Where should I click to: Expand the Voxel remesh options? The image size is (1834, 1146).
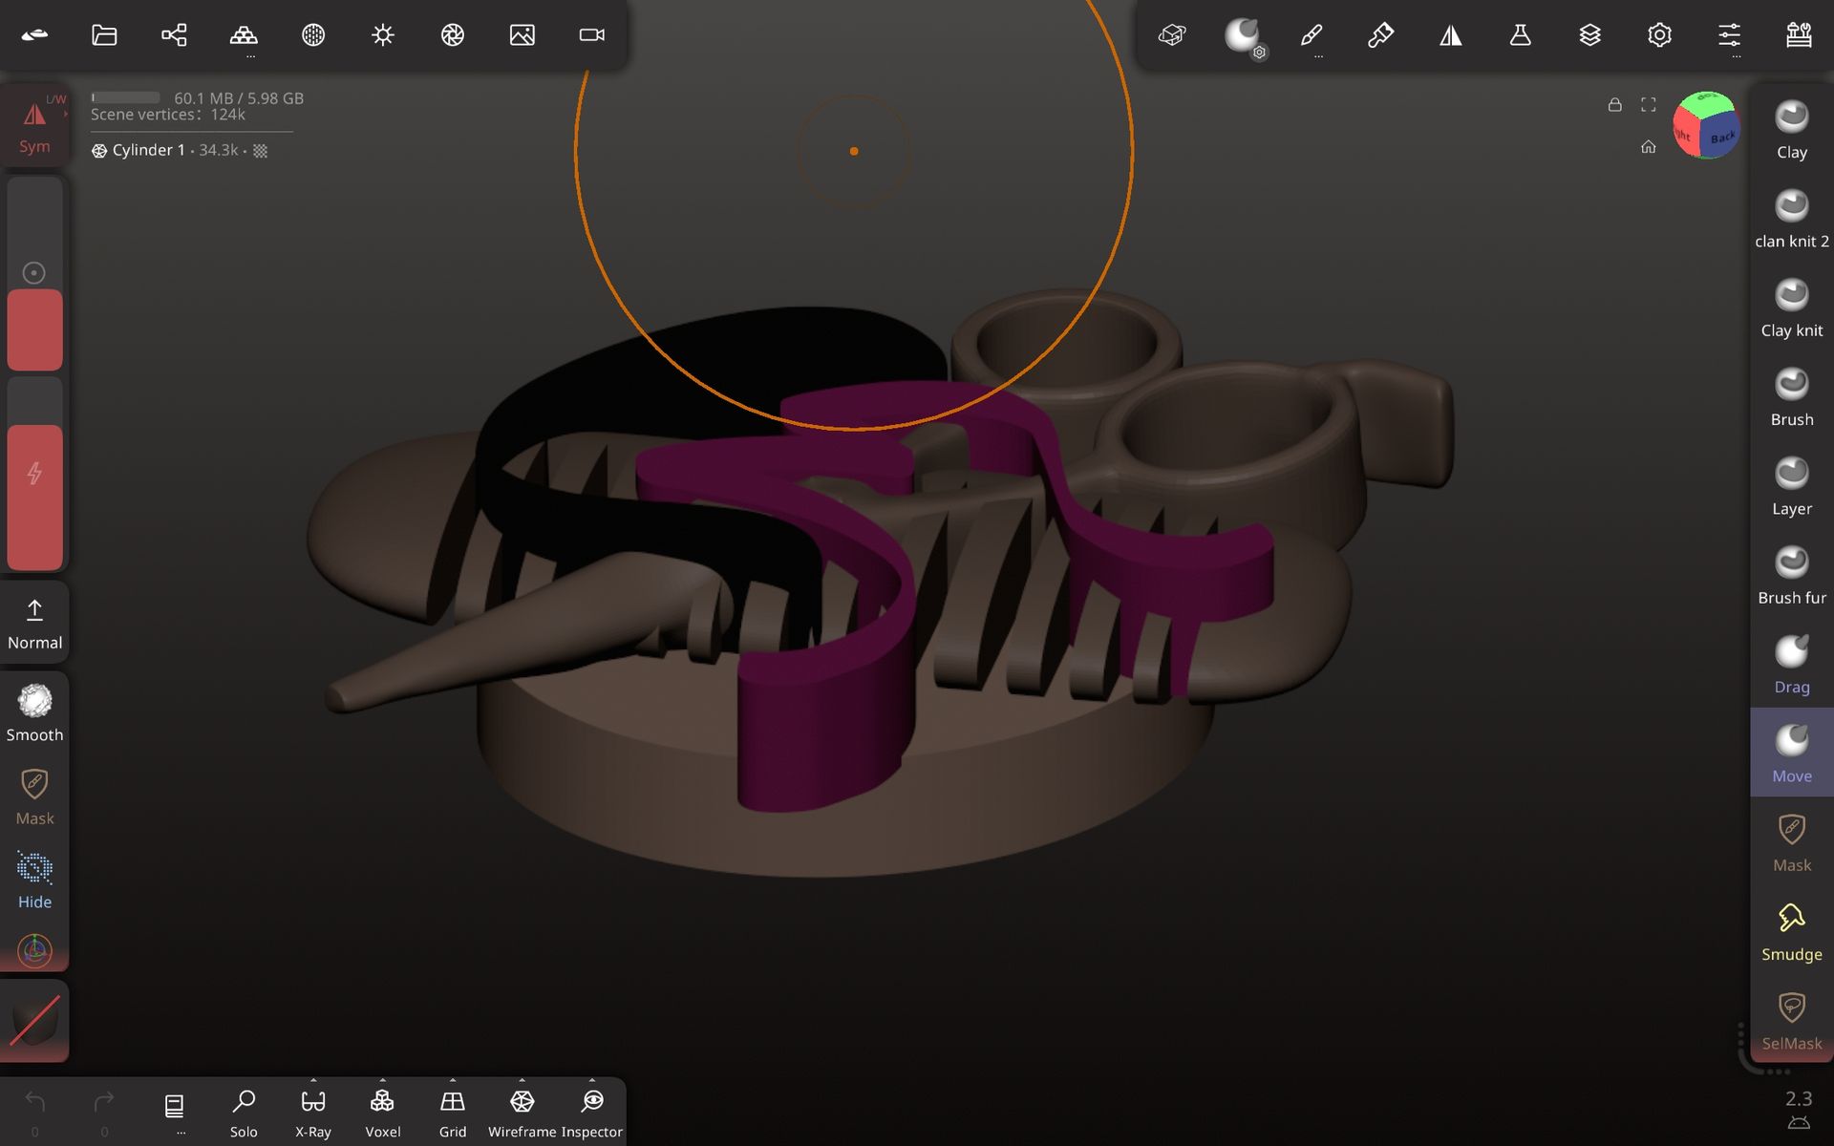(383, 1080)
